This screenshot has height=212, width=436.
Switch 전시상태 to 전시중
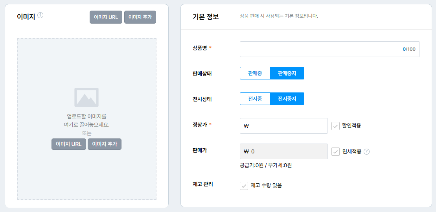pyautogui.click(x=255, y=99)
